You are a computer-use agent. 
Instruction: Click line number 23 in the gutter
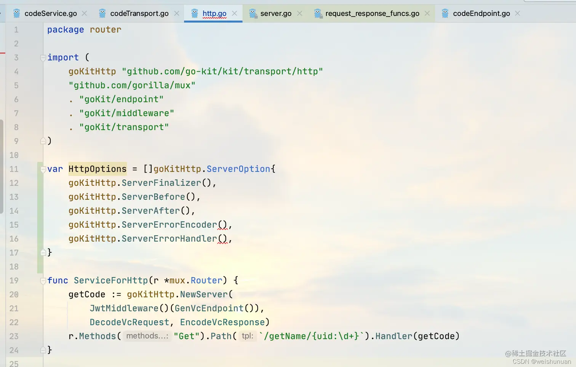(x=14, y=336)
